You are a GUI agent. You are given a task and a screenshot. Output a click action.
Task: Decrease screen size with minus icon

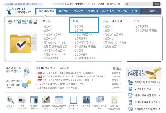click(x=108, y=4)
